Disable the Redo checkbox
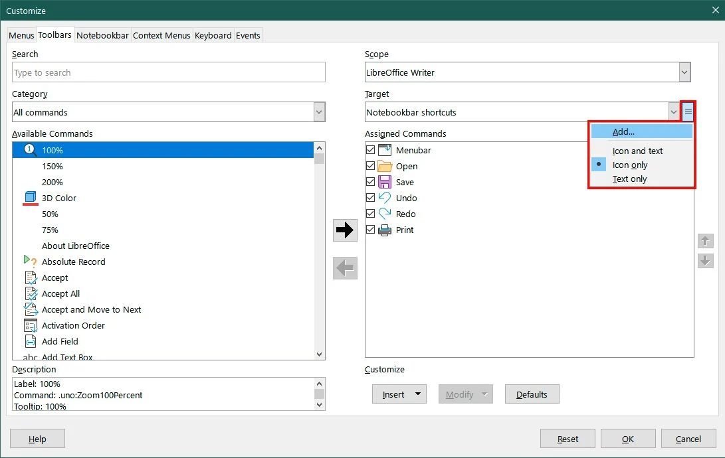This screenshot has height=458, width=725. pos(370,214)
